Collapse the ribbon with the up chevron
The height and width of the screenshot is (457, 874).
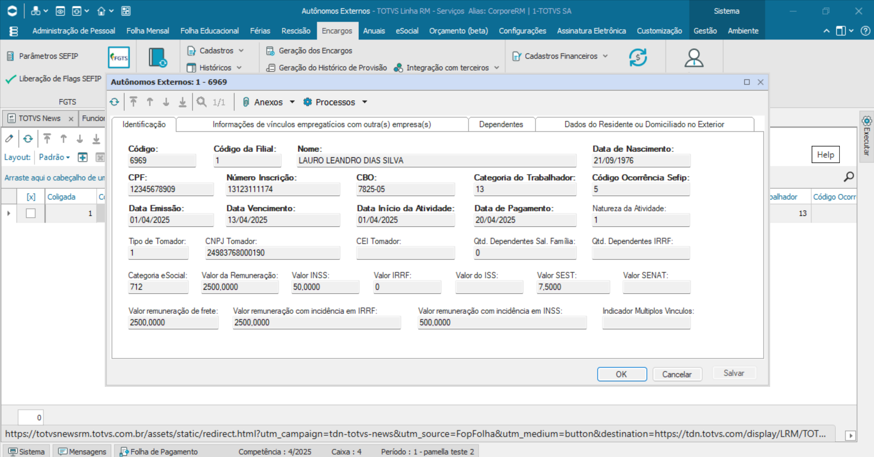click(826, 31)
